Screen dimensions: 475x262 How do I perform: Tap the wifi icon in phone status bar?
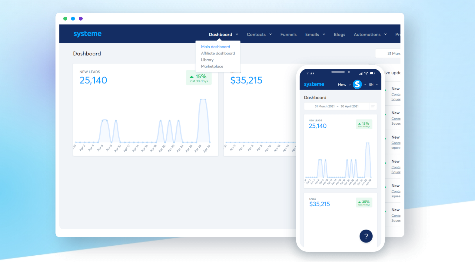point(366,73)
